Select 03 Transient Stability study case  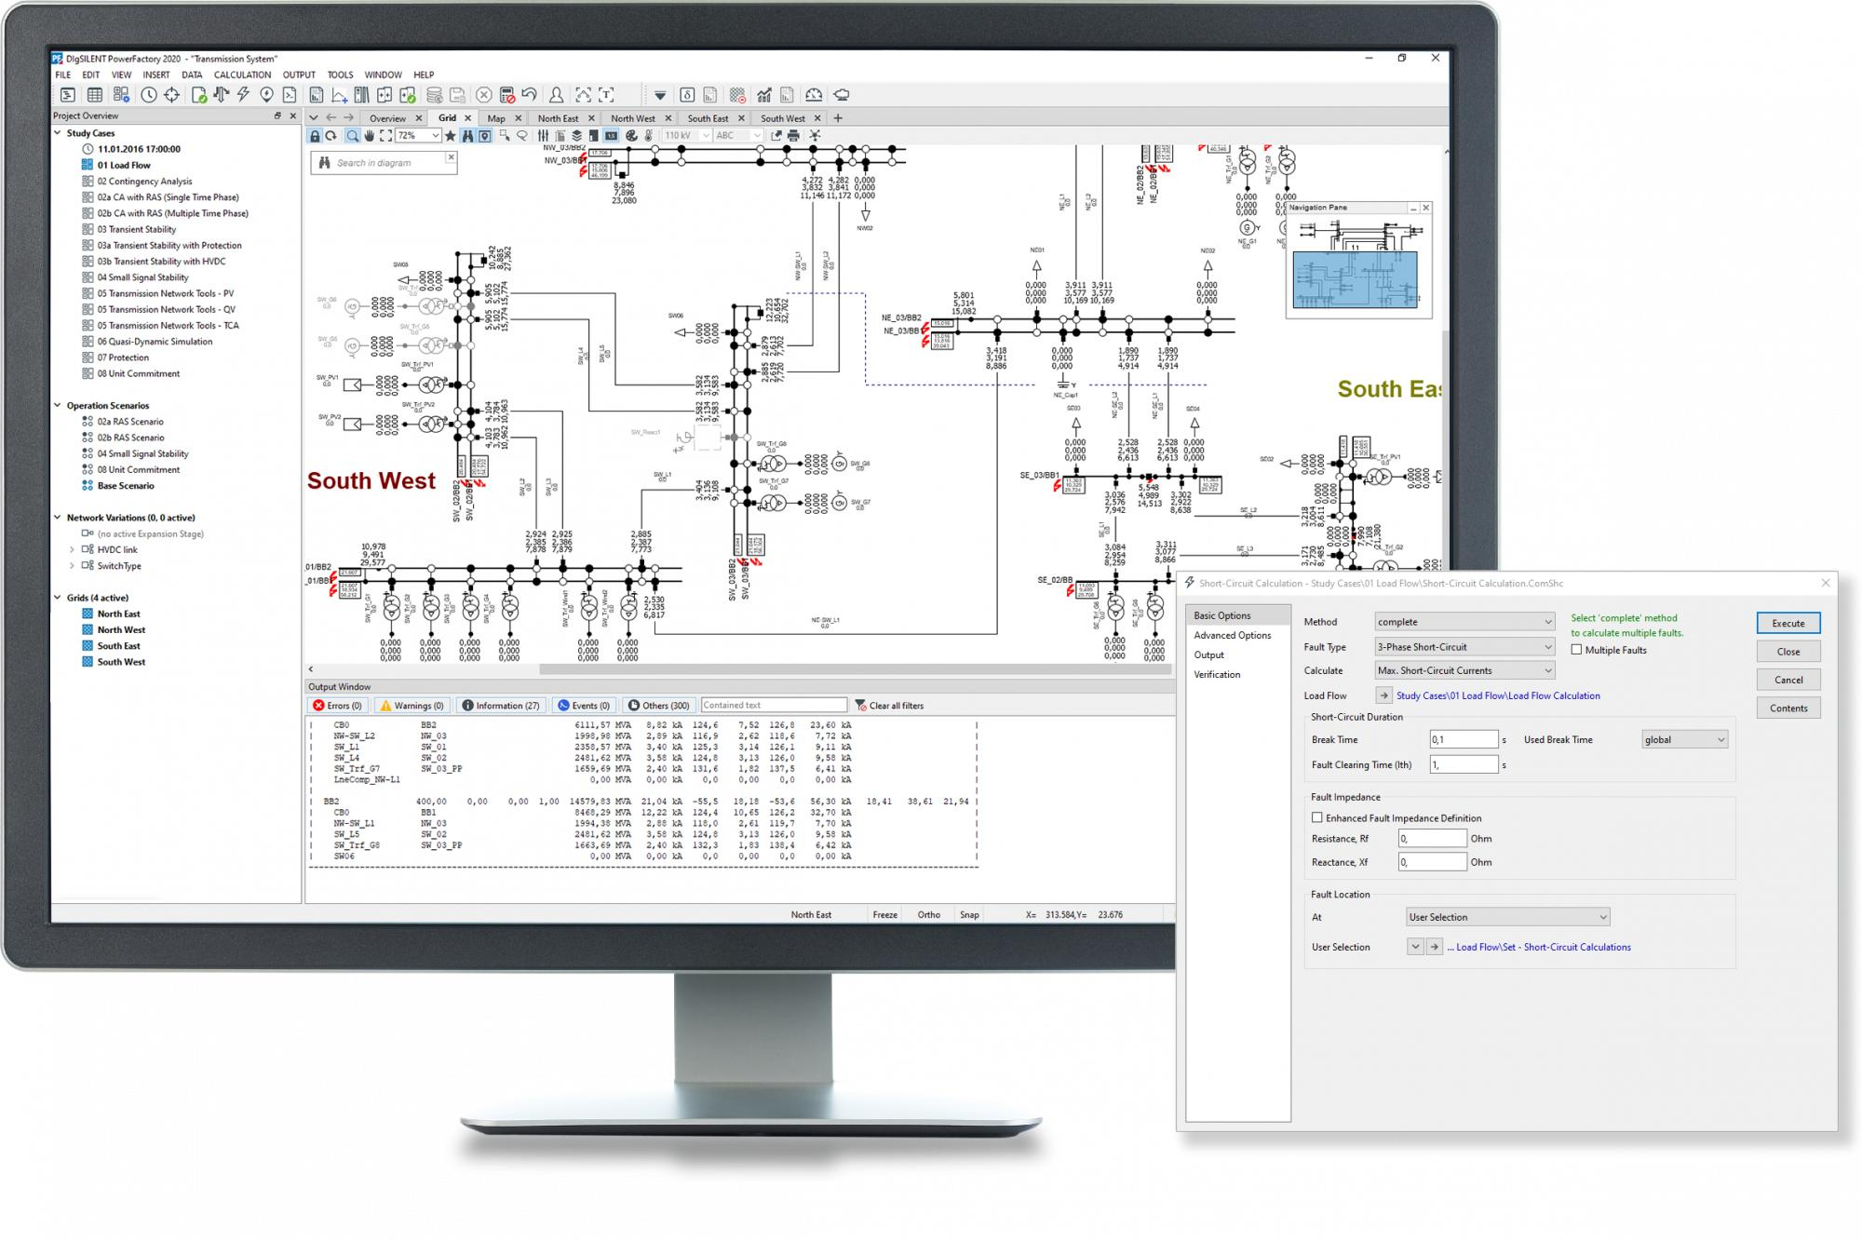136,230
